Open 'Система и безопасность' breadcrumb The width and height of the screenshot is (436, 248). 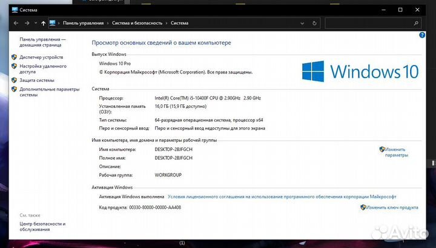pos(137,23)
